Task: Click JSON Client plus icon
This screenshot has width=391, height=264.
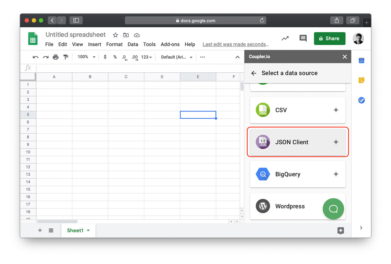Action: [336, 142]
